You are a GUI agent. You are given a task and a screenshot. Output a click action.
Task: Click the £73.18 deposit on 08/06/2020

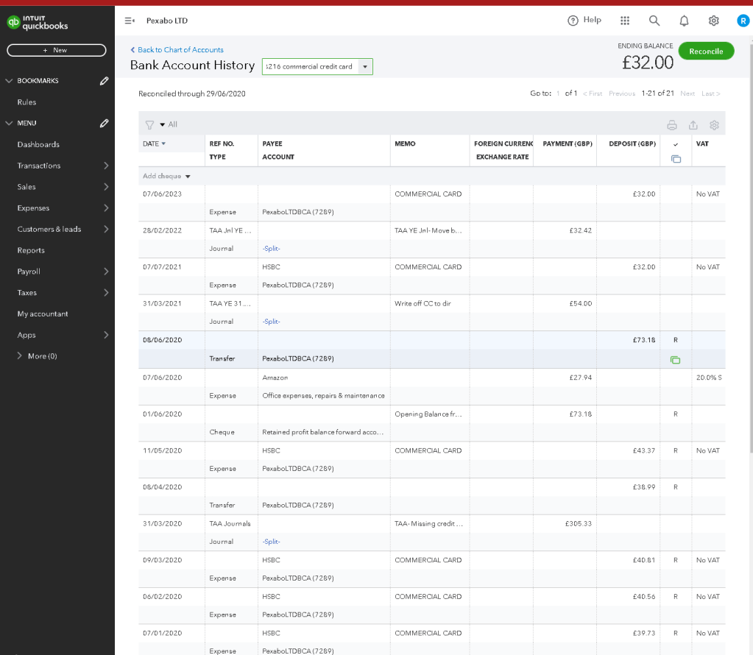click(x=644, y=340)
